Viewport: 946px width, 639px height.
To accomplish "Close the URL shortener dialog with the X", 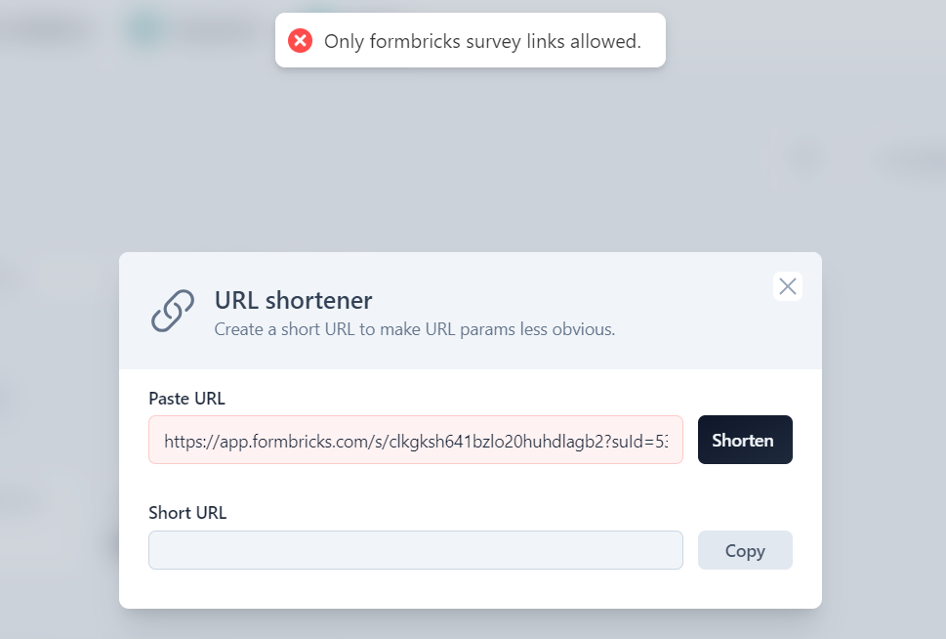I will [x=787, y=286].
